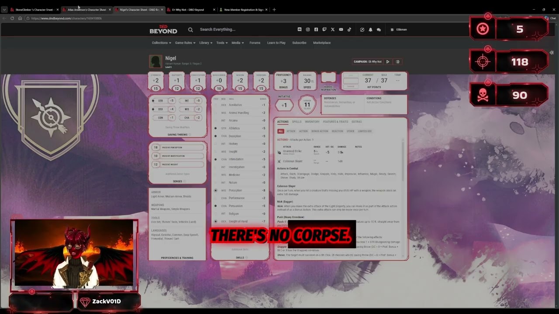Expand the Tools menu
This screenshot has height=314, width=559.
(x=222, y=43)
